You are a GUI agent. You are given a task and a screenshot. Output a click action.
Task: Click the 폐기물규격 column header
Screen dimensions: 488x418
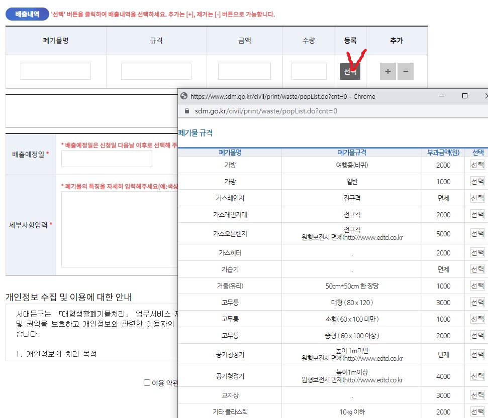[x=352, y=152]
